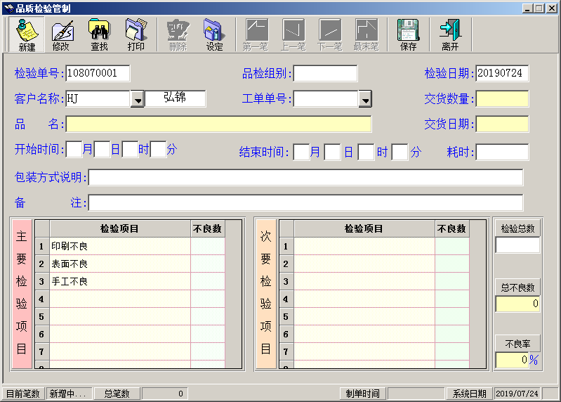The height and width of the screenshot is (402, 561).
Task: Click the 不良率 percentage field
Action: pos(513,360)
